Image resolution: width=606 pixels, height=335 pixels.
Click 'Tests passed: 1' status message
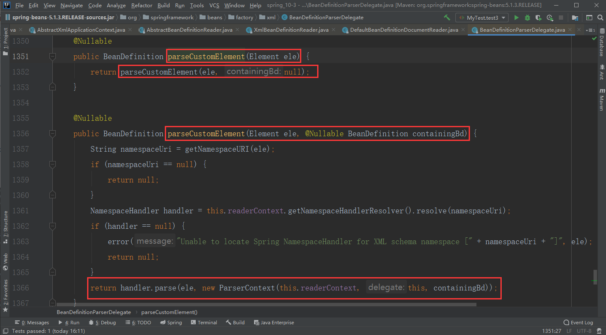(x=48, y=331)
